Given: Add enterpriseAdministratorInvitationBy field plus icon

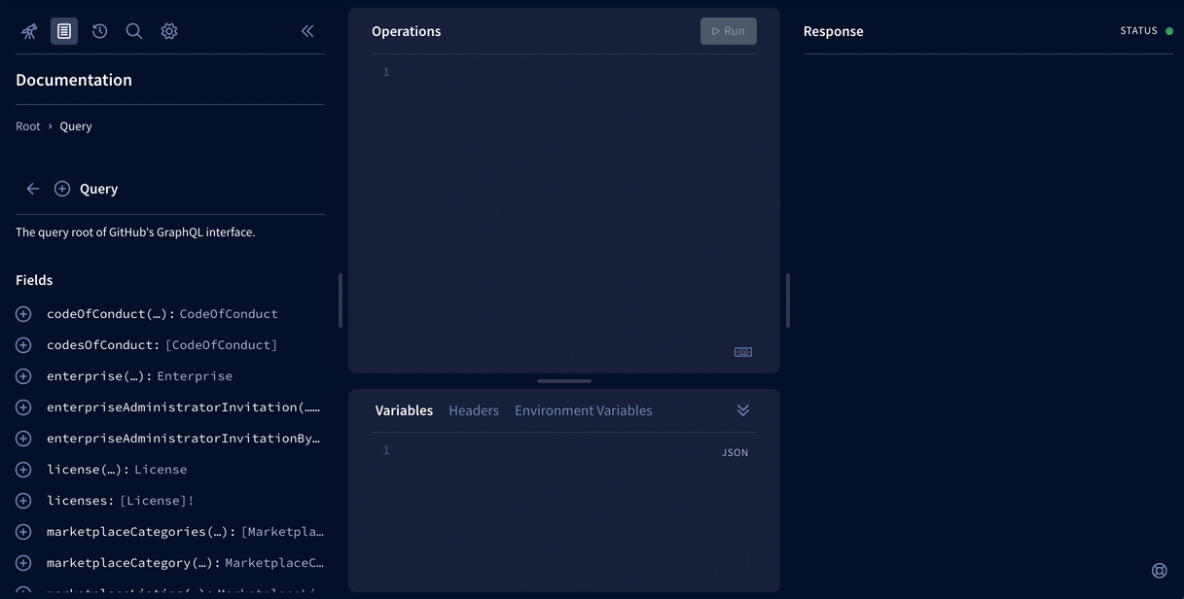Looking at the screenshot, I should coord(23,439).
